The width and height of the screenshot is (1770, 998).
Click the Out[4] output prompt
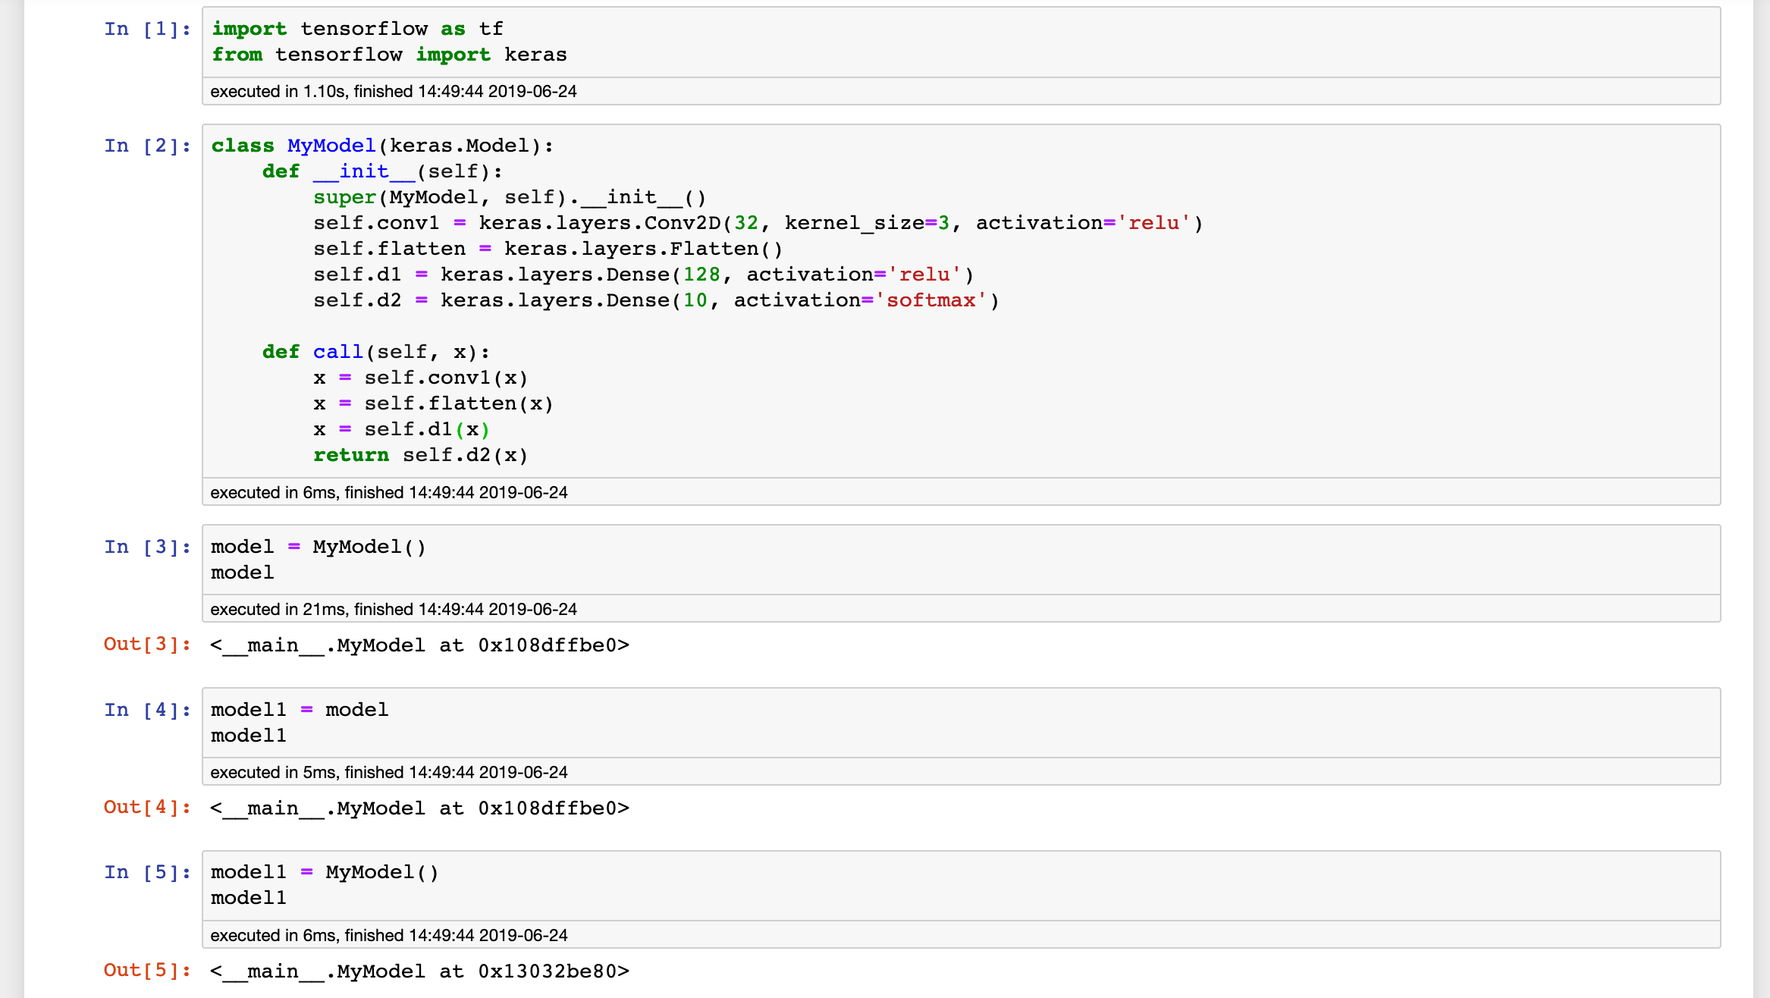(x=147, y=808)
